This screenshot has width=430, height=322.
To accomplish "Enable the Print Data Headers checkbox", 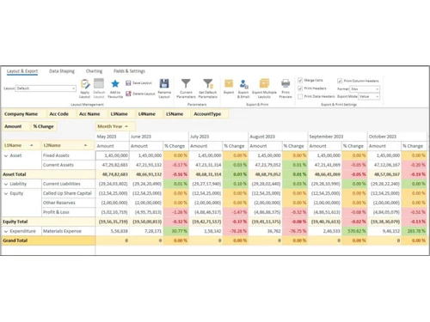I will point(300,96).
